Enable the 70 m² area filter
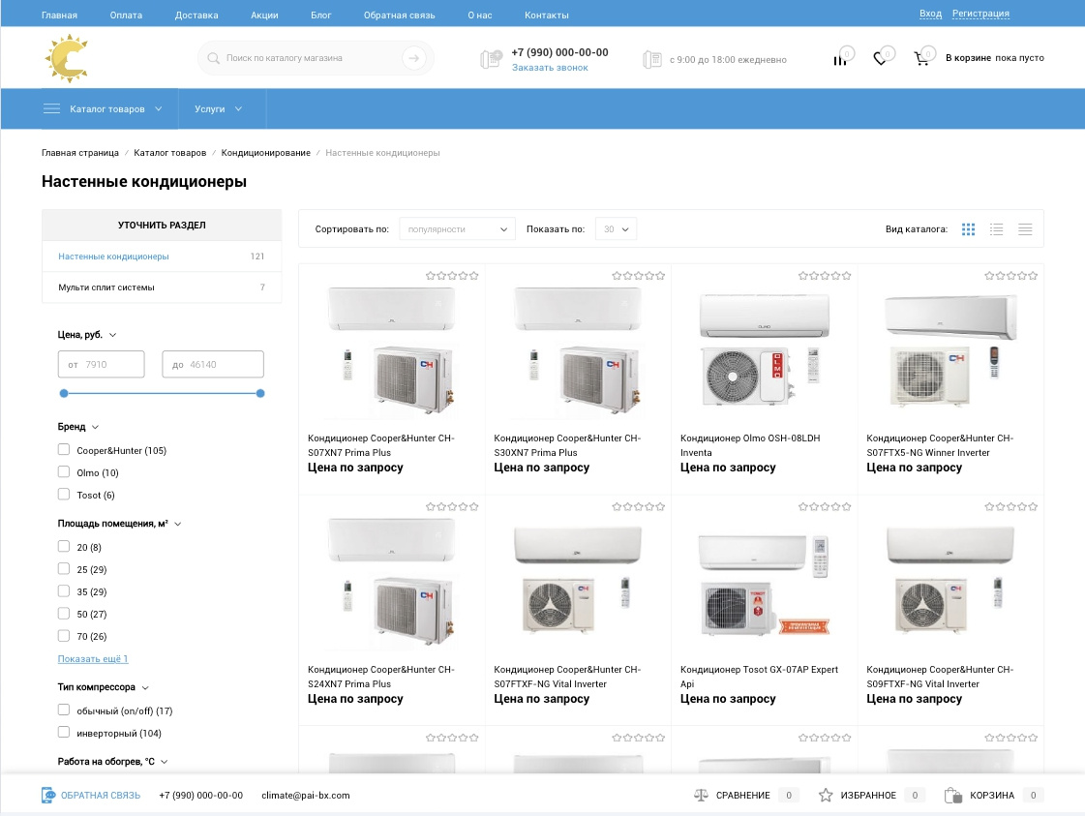1085x816 pixels. [x=64, y=635]
